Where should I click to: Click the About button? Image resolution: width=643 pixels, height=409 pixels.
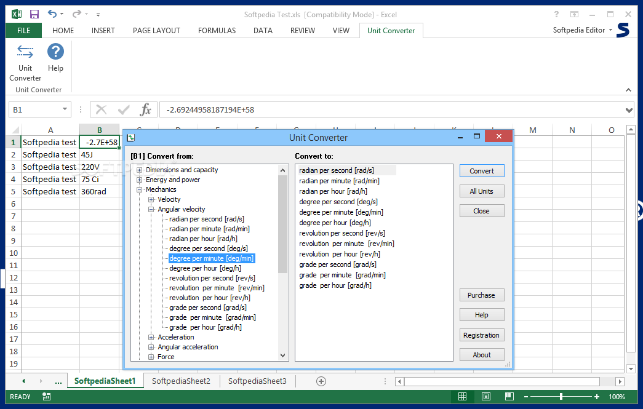click(x=482, y=354)
